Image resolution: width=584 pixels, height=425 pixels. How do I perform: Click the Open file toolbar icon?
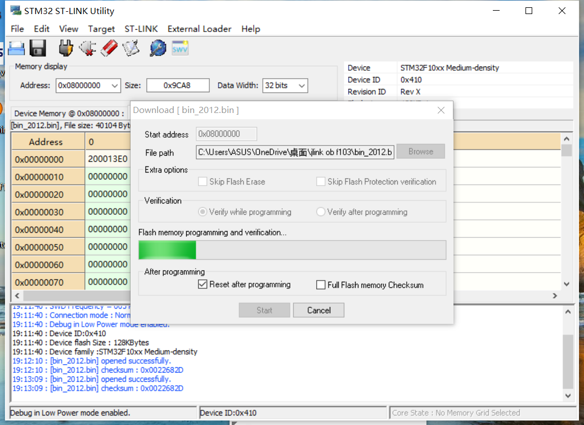pos(16,48)
